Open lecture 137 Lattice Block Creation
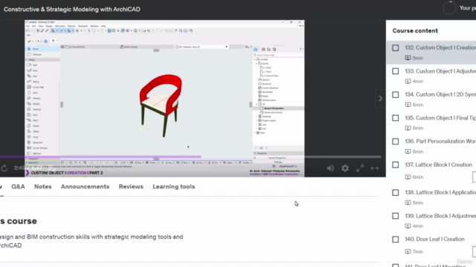Image resolution: width=476 pixels, height=267 pixels. coord(438,165)
